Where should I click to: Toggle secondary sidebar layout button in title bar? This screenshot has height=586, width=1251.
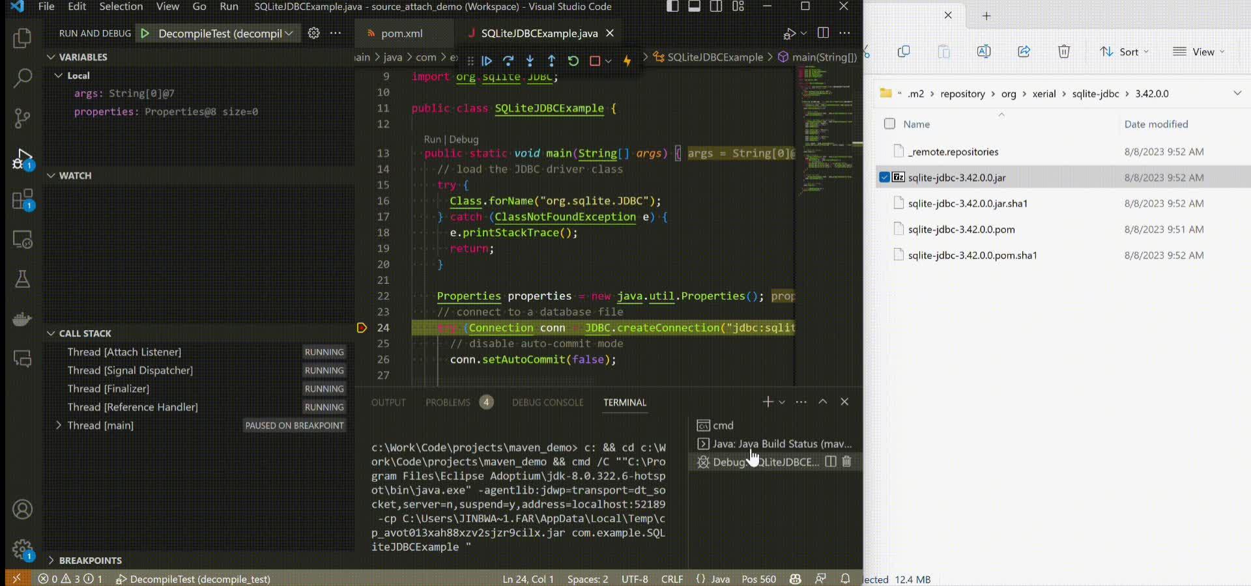pyautogui.click(x=716, y=7)
